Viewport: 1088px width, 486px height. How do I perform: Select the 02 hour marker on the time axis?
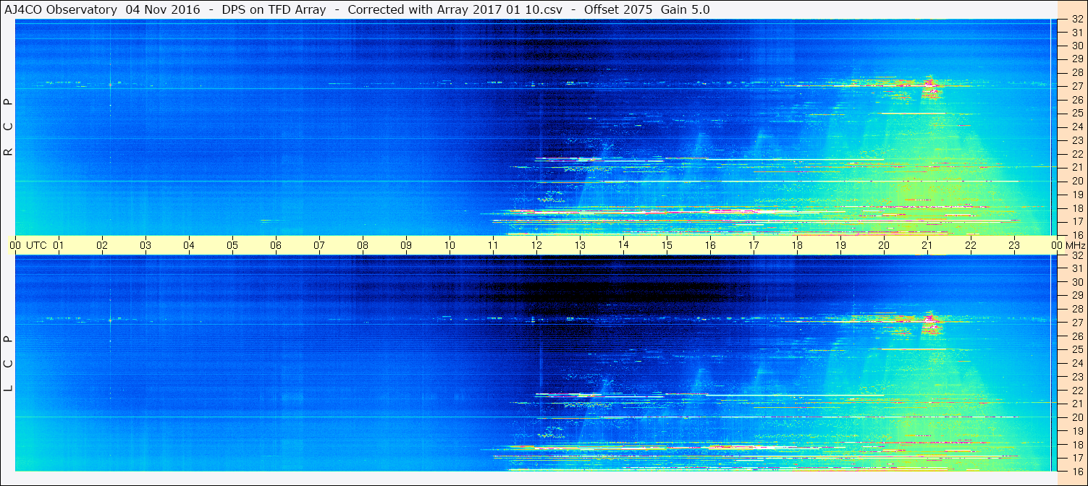[x=102, y=245]
